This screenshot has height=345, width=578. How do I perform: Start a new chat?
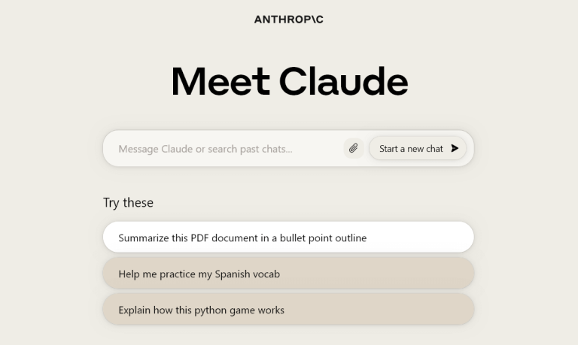[x=418, y=148]
